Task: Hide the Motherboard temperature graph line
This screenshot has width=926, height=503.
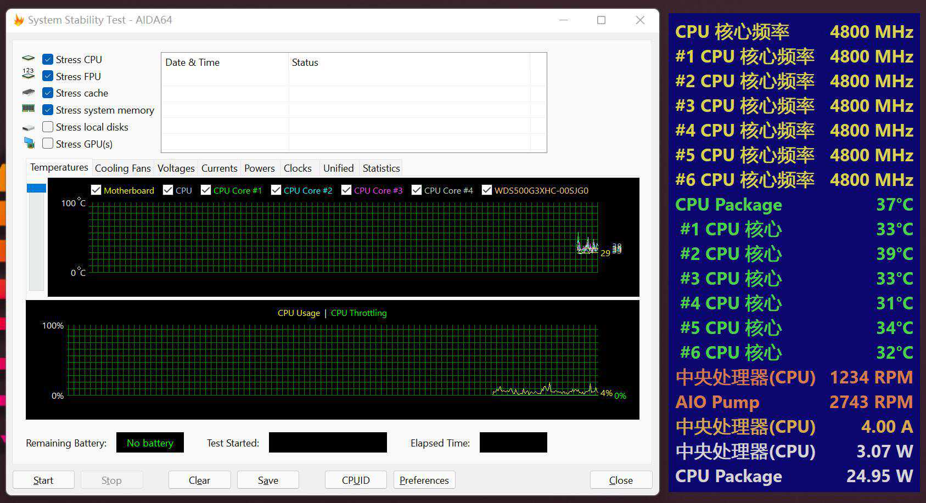Action: click(96, 190)
